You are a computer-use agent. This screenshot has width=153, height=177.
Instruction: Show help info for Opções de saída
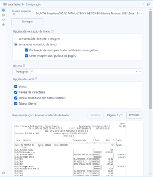36,79
